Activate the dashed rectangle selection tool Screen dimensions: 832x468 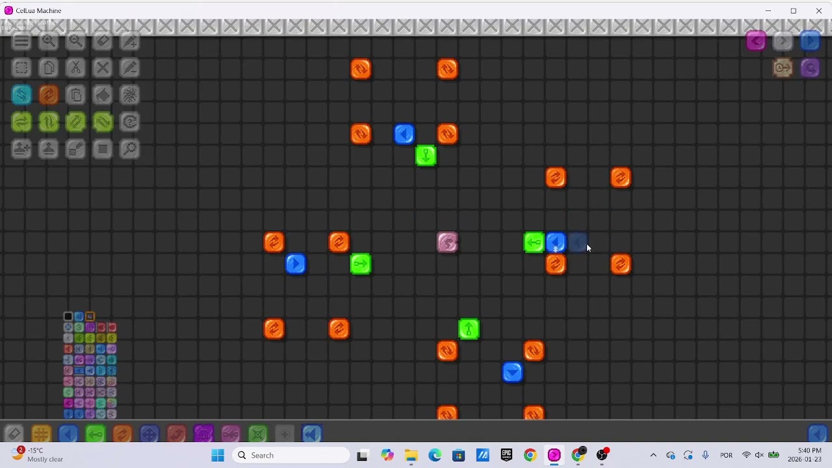21,68
